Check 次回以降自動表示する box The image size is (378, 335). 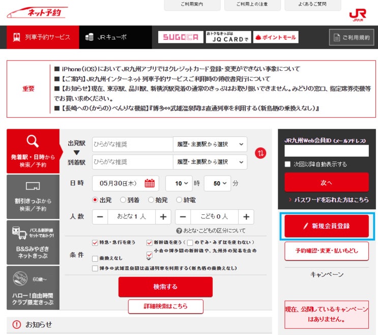point(287,164)
